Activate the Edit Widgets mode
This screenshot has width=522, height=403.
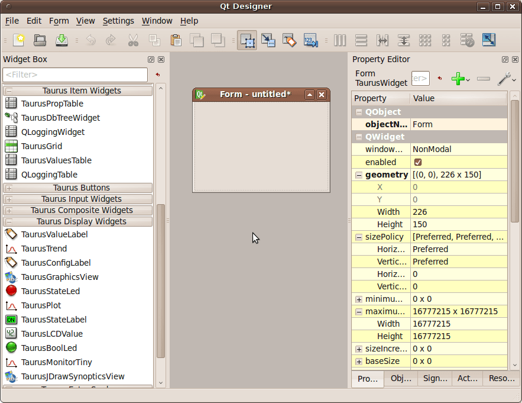point(247,40)
